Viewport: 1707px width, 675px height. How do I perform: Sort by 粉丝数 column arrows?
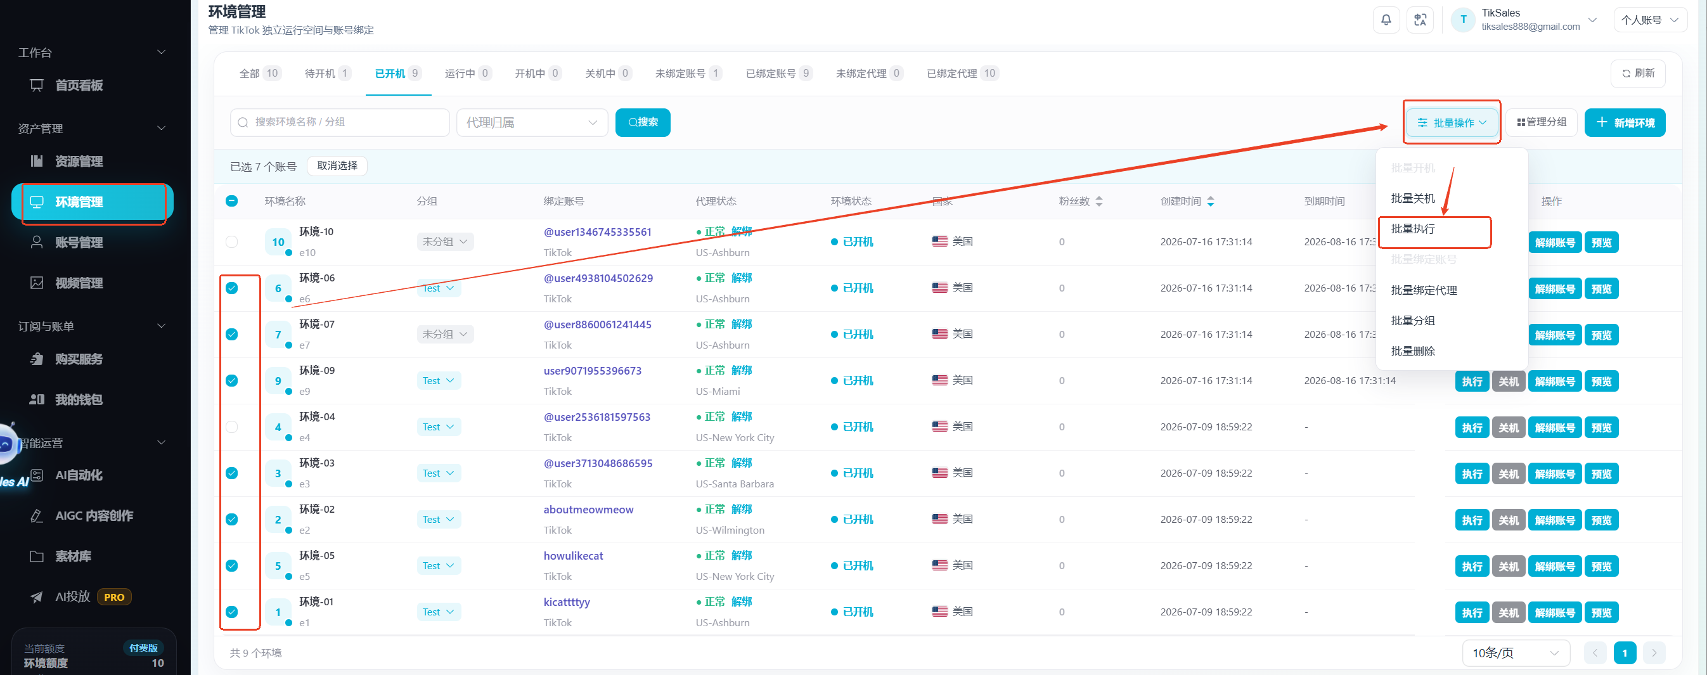(1098, 202)
